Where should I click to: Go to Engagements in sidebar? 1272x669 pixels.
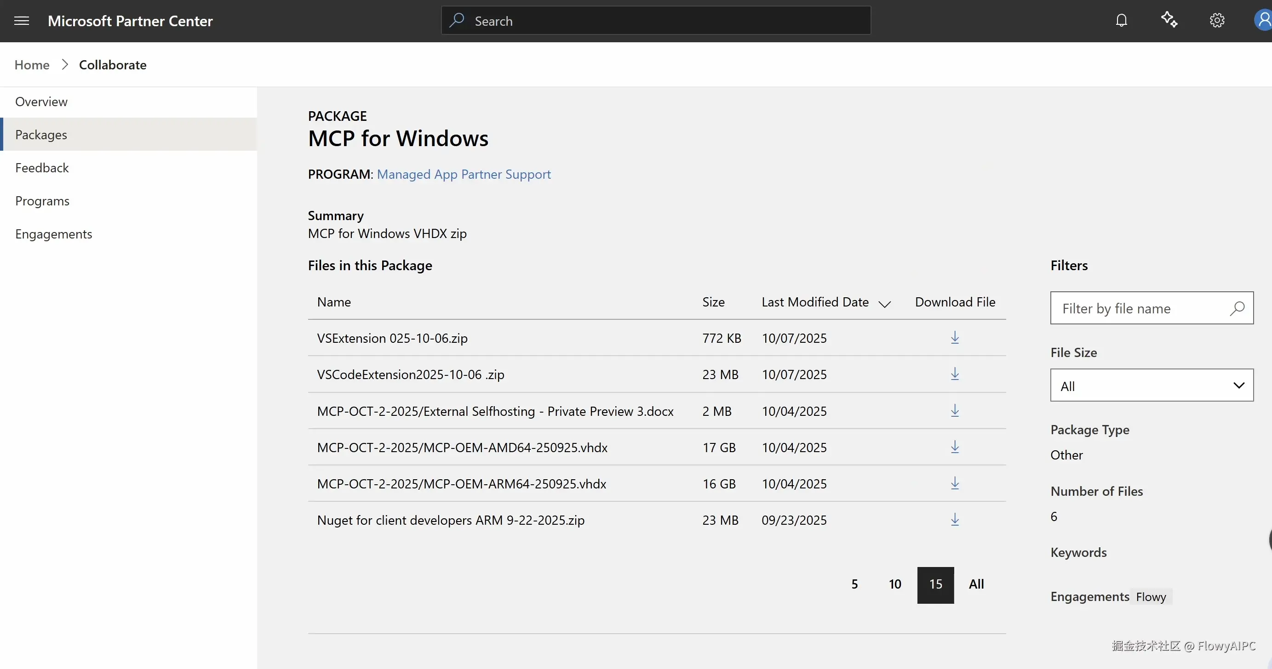coord(53,234)
